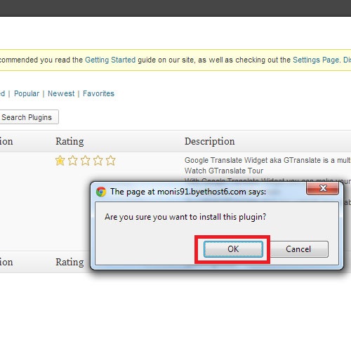Click the Google Translate Widget description line

click(x=267, y=160)
